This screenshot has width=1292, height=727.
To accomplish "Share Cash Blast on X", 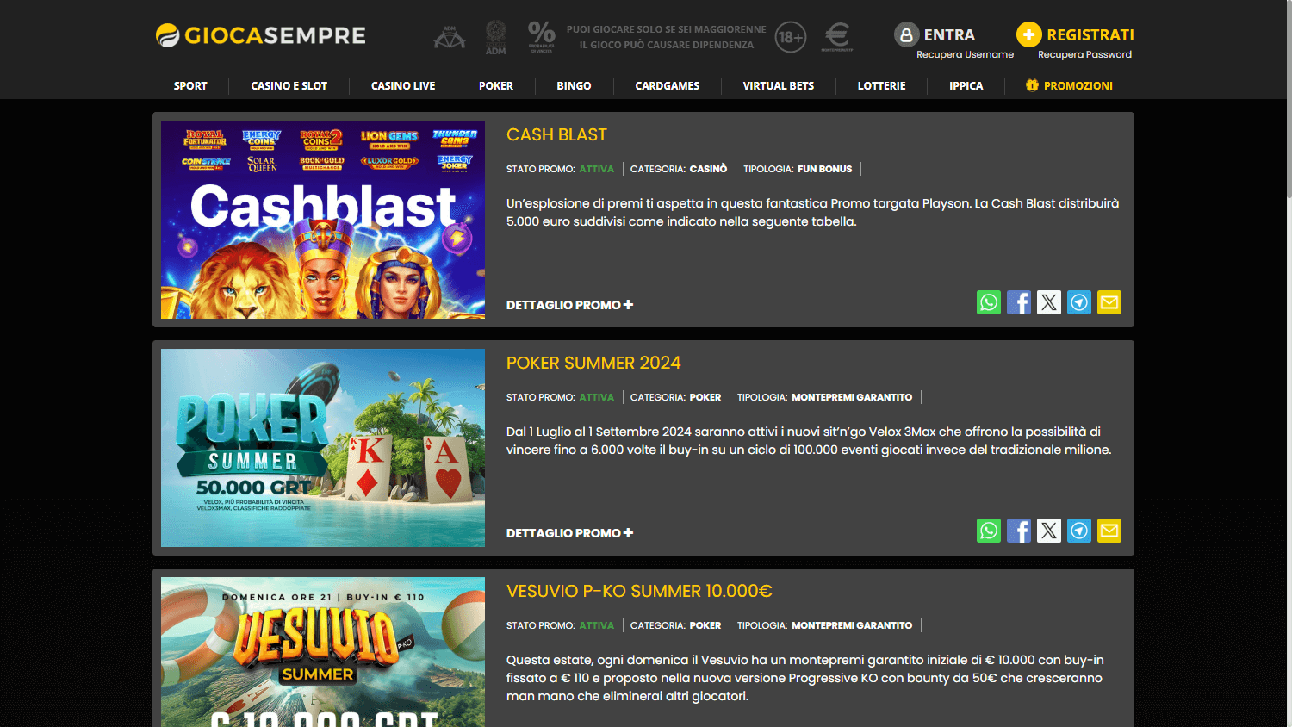I will pyautogui.click(x=1049, y=302).
